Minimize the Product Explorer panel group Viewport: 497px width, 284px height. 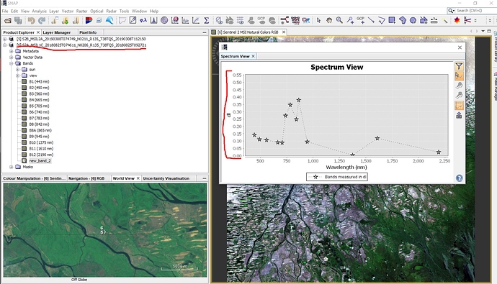[x=205, y=32]
